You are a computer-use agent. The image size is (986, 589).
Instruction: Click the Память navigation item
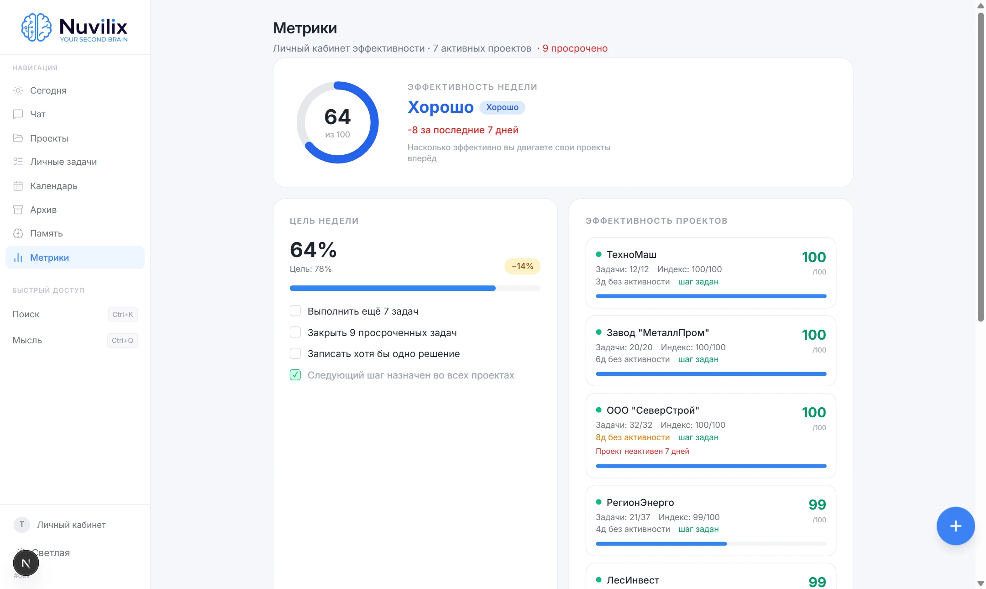[75, 233]
